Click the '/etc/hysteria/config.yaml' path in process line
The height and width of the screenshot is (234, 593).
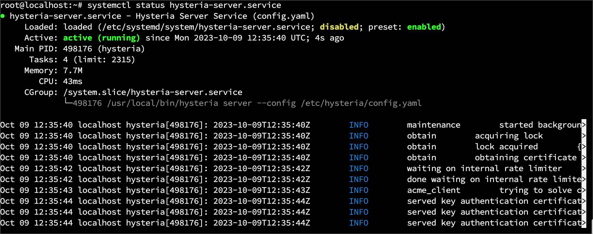click(361, 103)
